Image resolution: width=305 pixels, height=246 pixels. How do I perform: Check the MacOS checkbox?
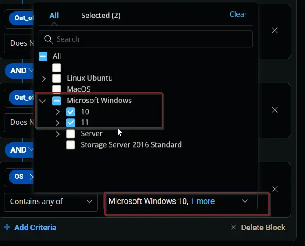click(x=57, y=89)
